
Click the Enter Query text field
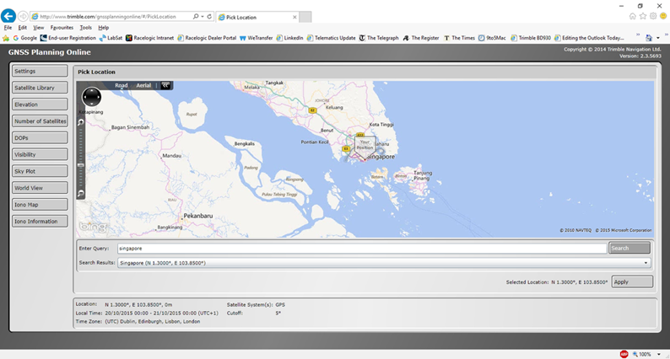pyautogui.click(x=362, y=249)
